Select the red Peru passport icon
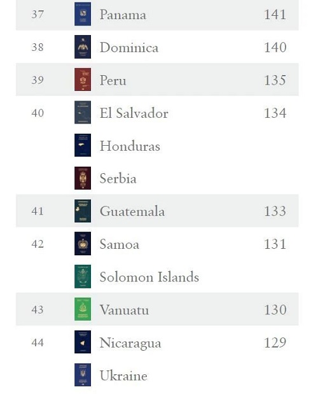 click(x=83, y=80)
